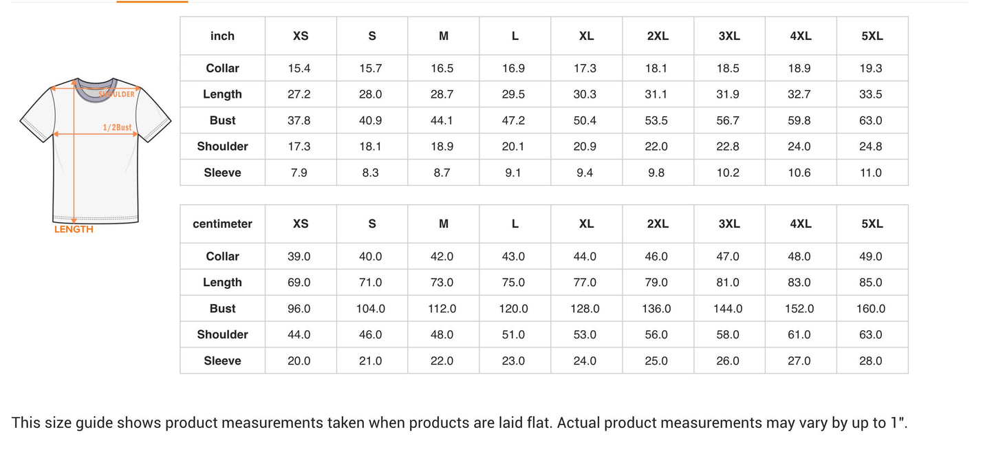Click the Shoulder row label in the centimeter table

pos(222,334)
